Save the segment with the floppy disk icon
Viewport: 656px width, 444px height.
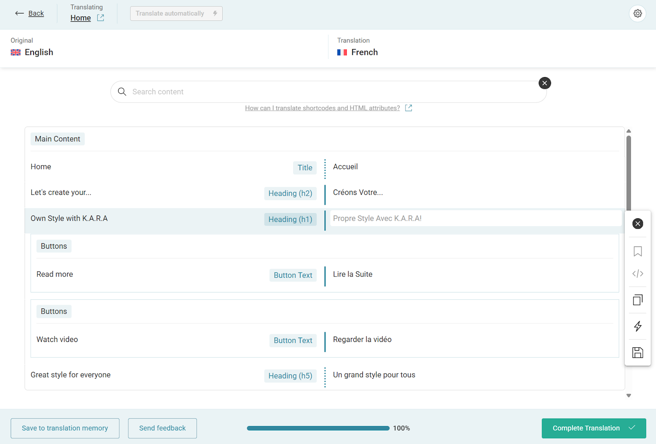click(x=638, y=353)
